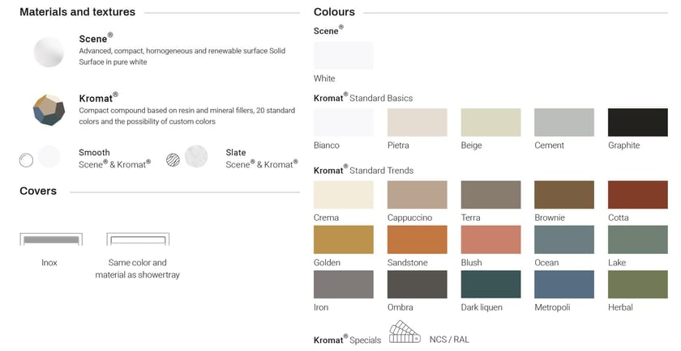Select the Slate hatched texture icon
The height and width of the screenshot is (351, 681).
point(173,159)
